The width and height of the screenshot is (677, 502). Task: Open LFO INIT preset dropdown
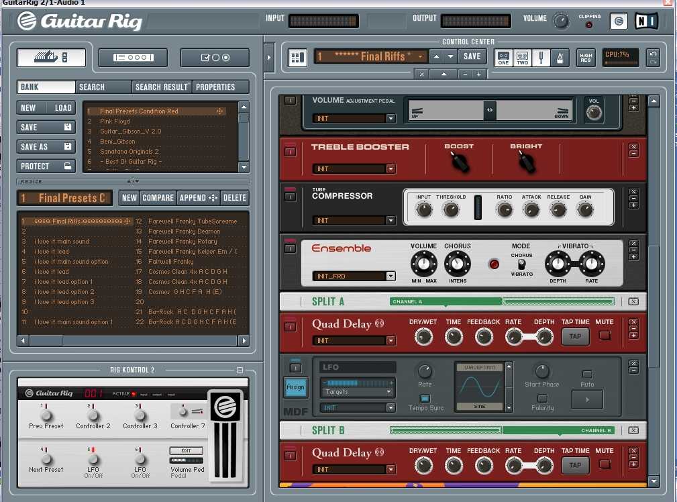390,407
